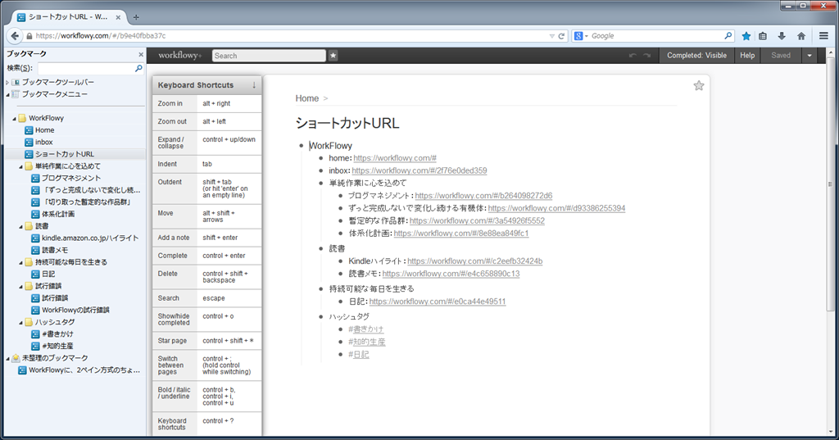Collapse the Keyboard Shortcuts panel arrow

coord(254,85)
